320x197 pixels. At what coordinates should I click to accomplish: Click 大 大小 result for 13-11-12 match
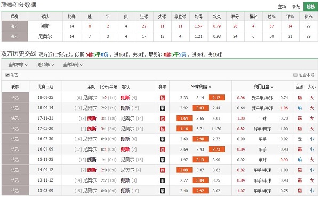pos(311,180)
